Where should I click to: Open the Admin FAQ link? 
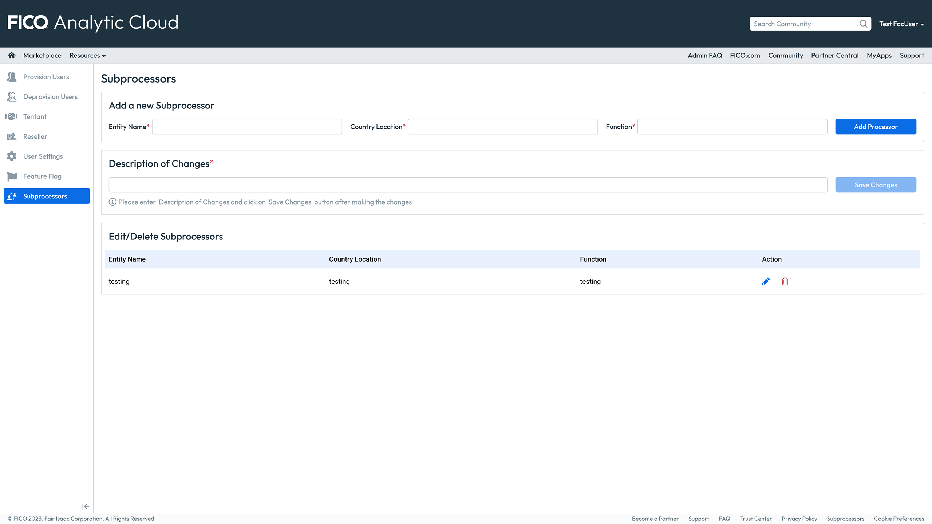click(705, 56)
